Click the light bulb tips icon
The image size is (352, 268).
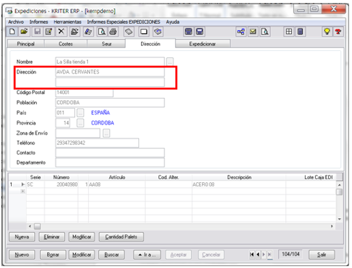(327, 31)
